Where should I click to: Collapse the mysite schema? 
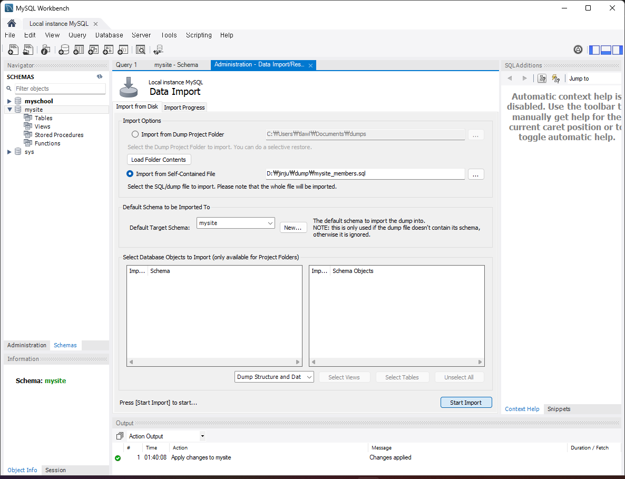(9, 110)
